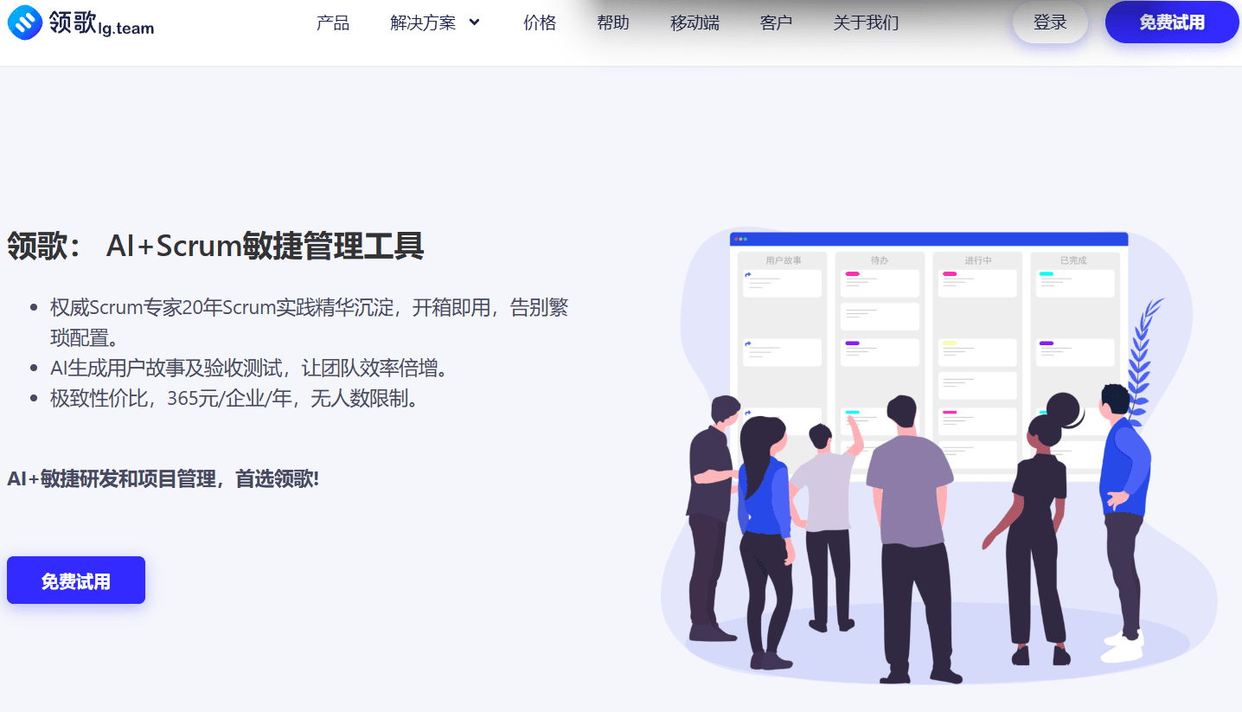Click the 免费试用 button beneath the tagline

(x=76, y=581)
